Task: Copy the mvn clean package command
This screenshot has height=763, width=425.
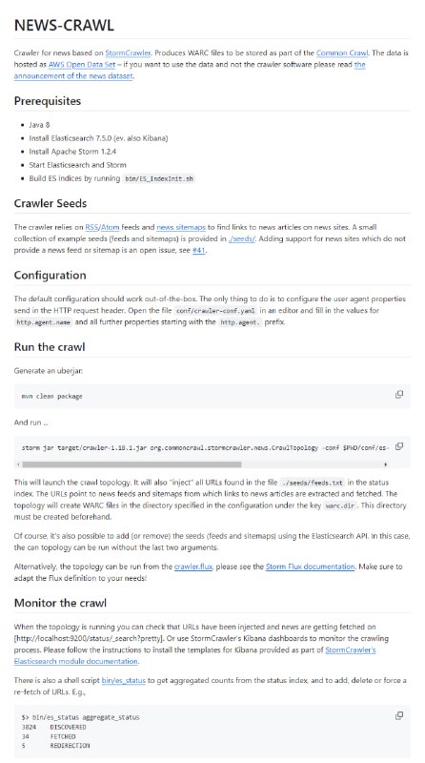Action: [x=398, y=395]
